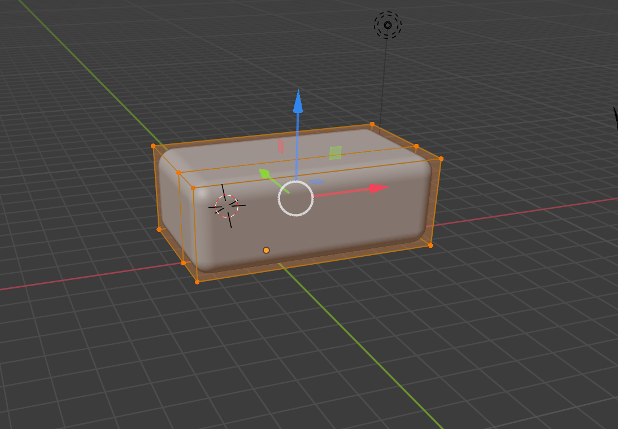
Task: Click the white view-plane move circle
Action: [x=295, y=198]
